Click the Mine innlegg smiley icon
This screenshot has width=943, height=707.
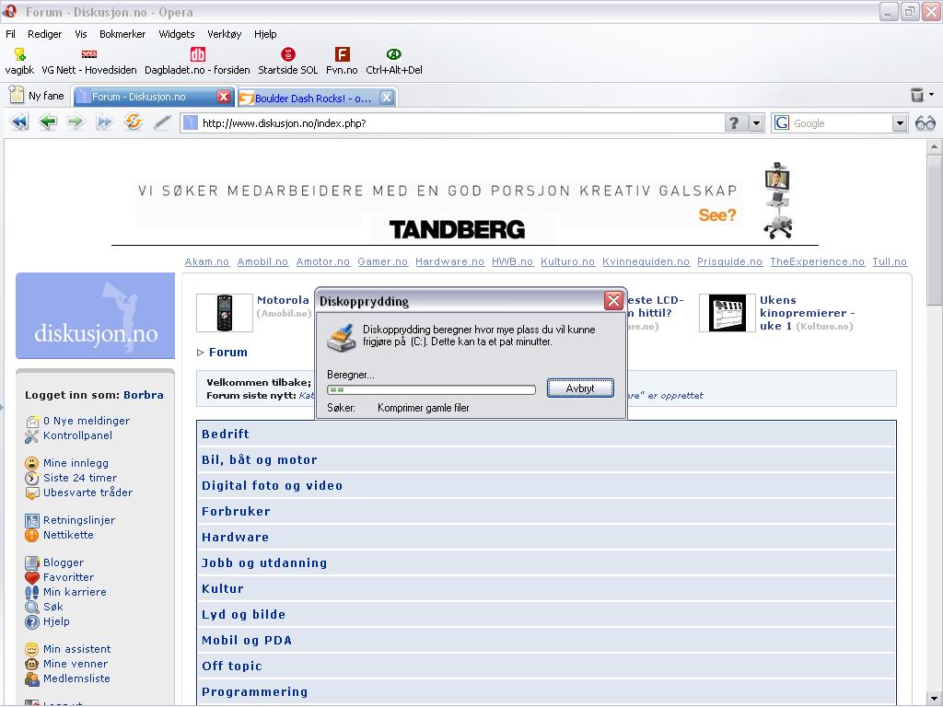click(32, 464)
